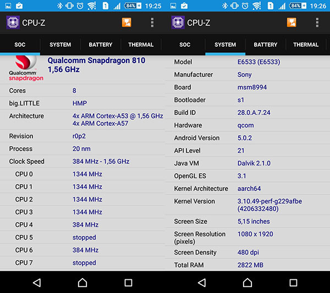Tap the CPU-Z app icon in the left screen
Image resolution: width=330 pixels, height=293 pixels.
[12, 23]
